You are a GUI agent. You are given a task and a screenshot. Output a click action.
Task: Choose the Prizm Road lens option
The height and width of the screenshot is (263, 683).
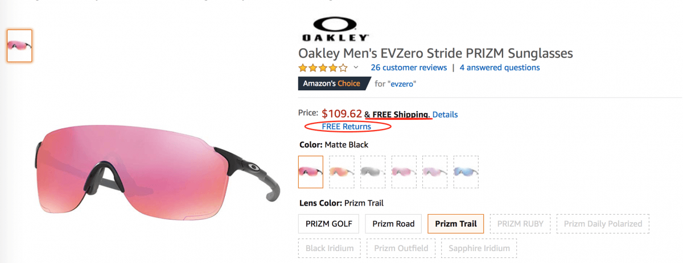(393, 223)
